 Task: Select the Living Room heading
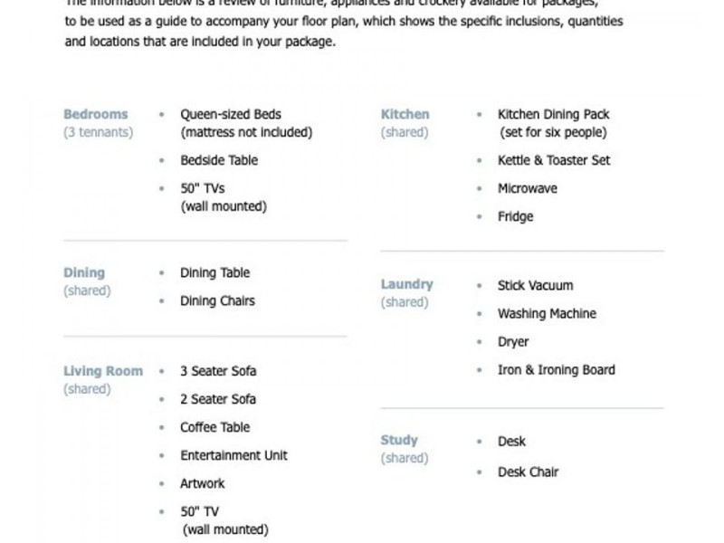coord(103,371)
